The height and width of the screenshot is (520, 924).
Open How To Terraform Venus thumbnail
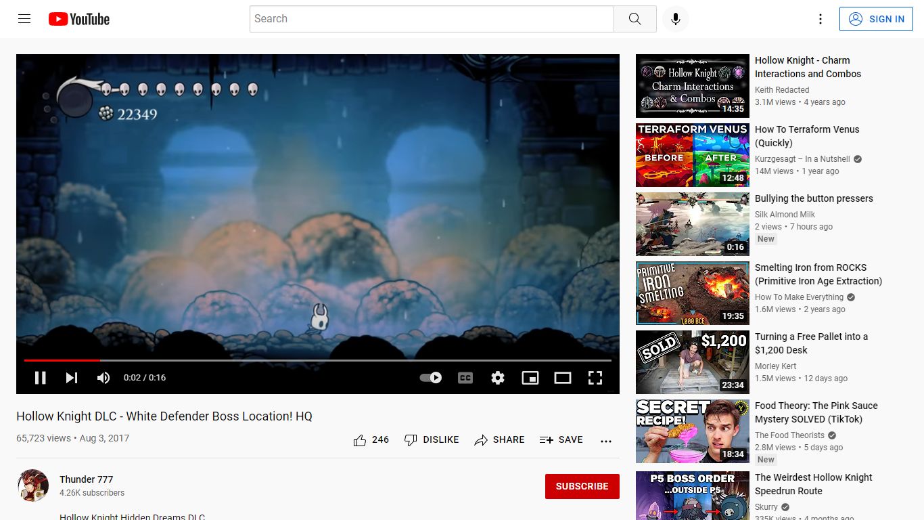click(693, 155)
